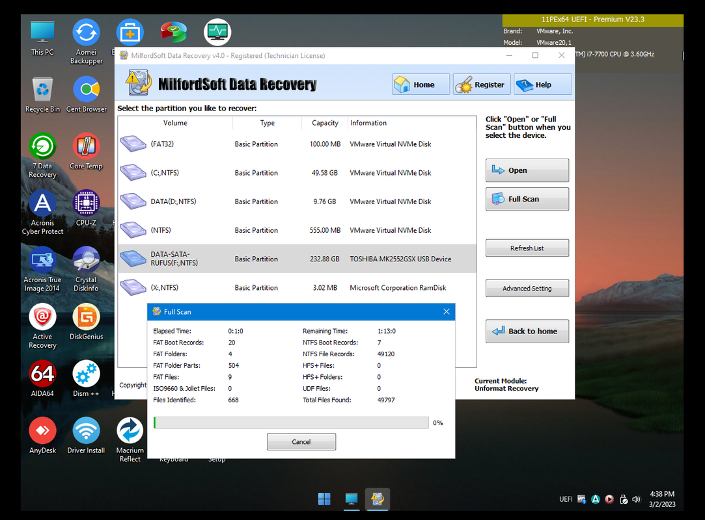705x520 pixels.
Task: Click MilfordSoft Data Recovery taskbar icon
Action: point(377,499)
